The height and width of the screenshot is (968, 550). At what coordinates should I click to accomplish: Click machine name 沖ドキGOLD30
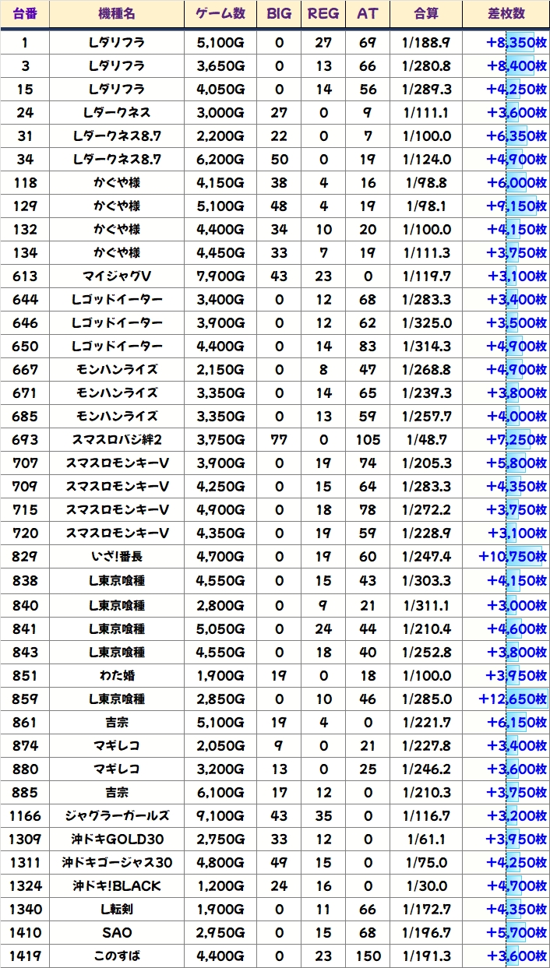coord(117,839)
